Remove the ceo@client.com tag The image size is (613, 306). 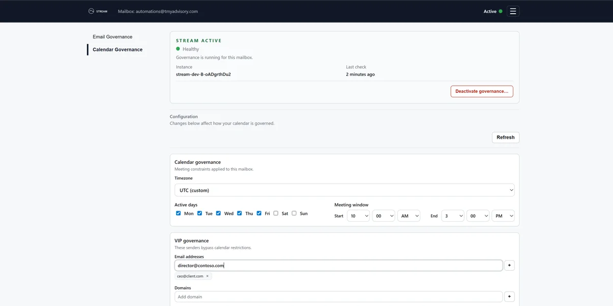[x=207, y=276]
